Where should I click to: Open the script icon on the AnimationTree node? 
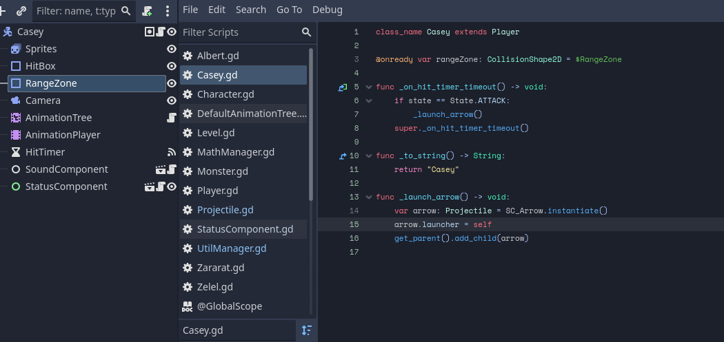click(x=172, y=118)
